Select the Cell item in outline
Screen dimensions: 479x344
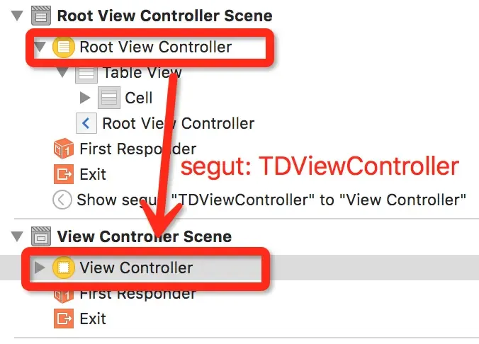click(x=138, y=98)
